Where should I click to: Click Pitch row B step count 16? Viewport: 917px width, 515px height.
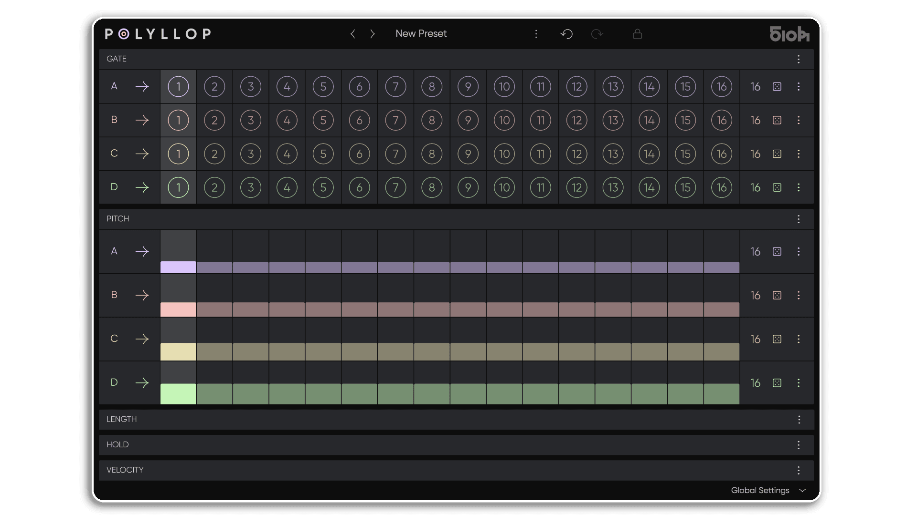coord(755,295)
